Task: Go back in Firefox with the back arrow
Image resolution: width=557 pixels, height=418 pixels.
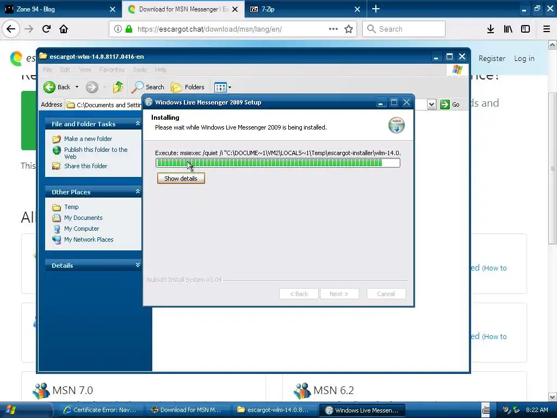Action: point(11,29)
